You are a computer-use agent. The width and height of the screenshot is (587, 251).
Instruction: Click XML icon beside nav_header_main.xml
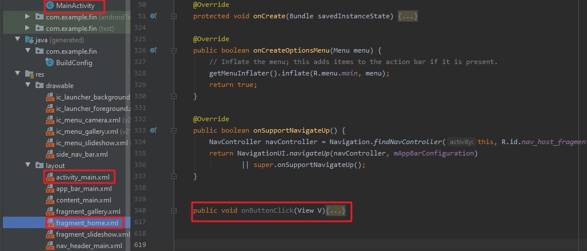[50, 246]
